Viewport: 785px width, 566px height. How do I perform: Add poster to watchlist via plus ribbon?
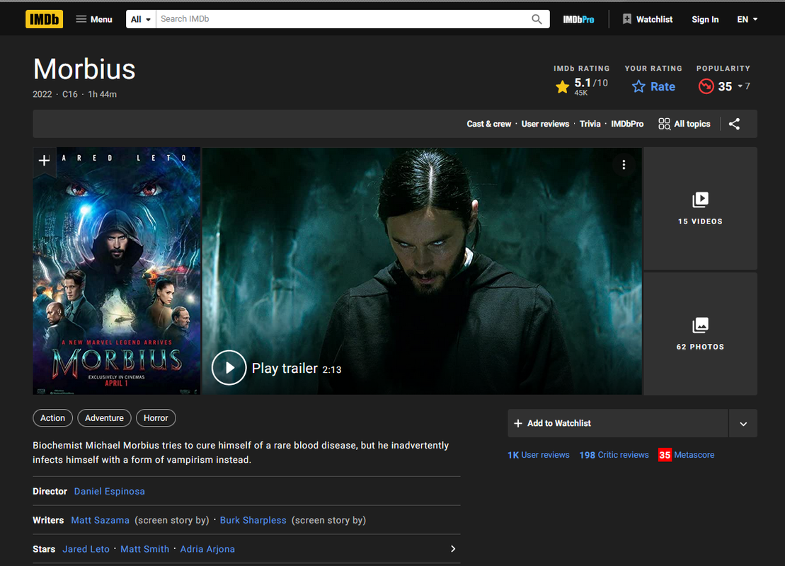point(44,160)
